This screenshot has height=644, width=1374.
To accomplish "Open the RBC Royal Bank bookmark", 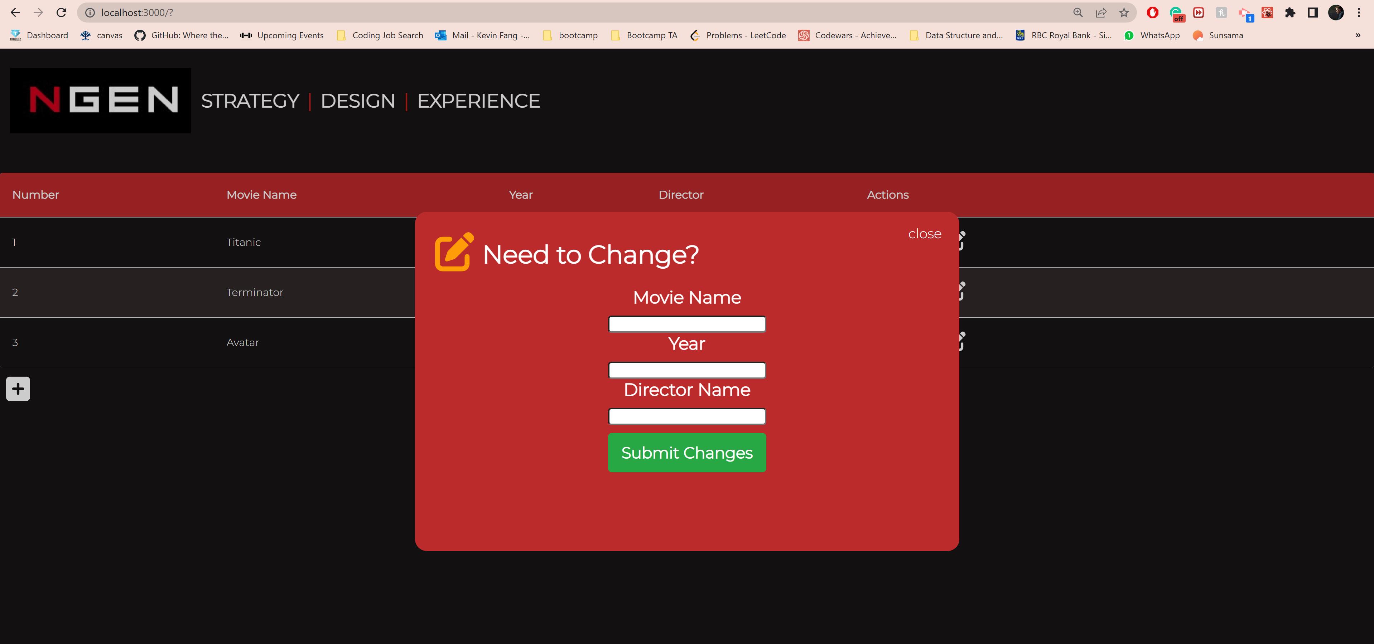I will tap(1064, 35).
